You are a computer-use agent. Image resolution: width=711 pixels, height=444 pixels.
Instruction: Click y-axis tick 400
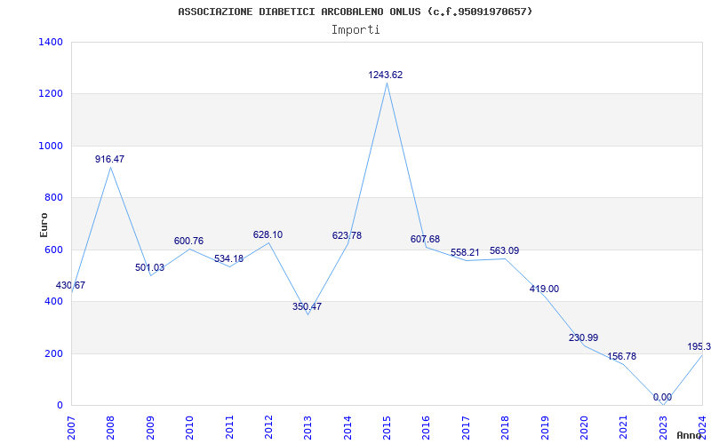(x=53, y=301)
